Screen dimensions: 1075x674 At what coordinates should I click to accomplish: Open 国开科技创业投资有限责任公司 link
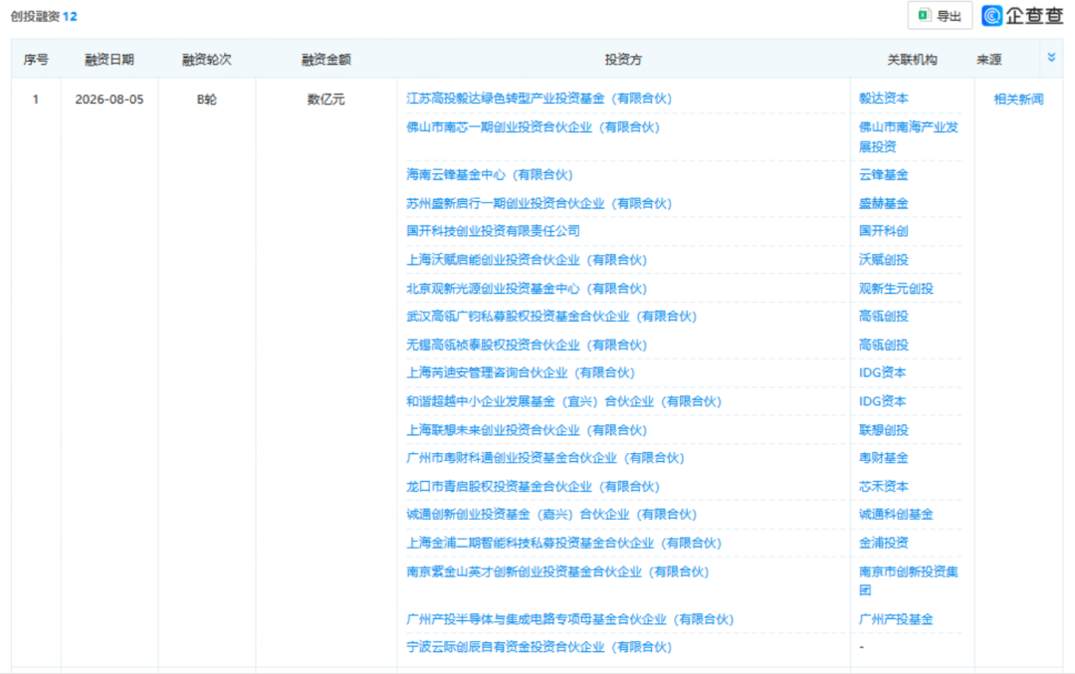tap(493, 231)
